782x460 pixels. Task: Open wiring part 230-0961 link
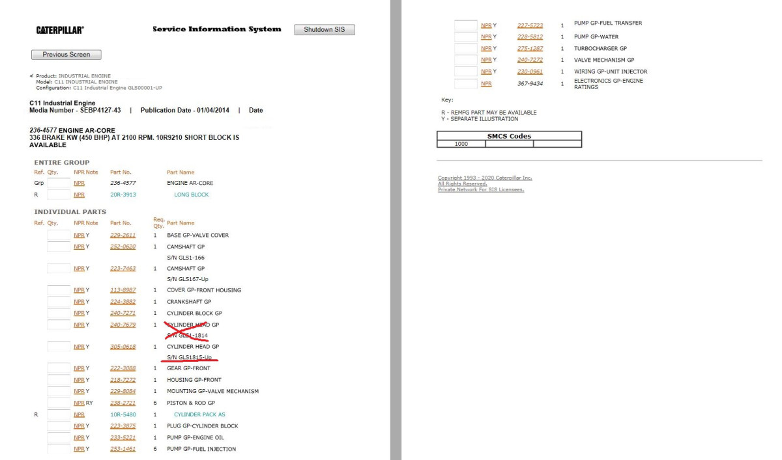click(x=530, y=72)
